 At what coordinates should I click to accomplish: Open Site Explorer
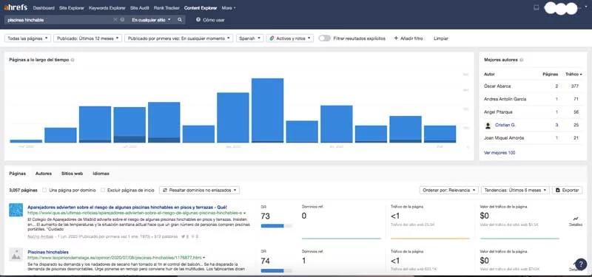pyautogui.click(x=72, y=8)
